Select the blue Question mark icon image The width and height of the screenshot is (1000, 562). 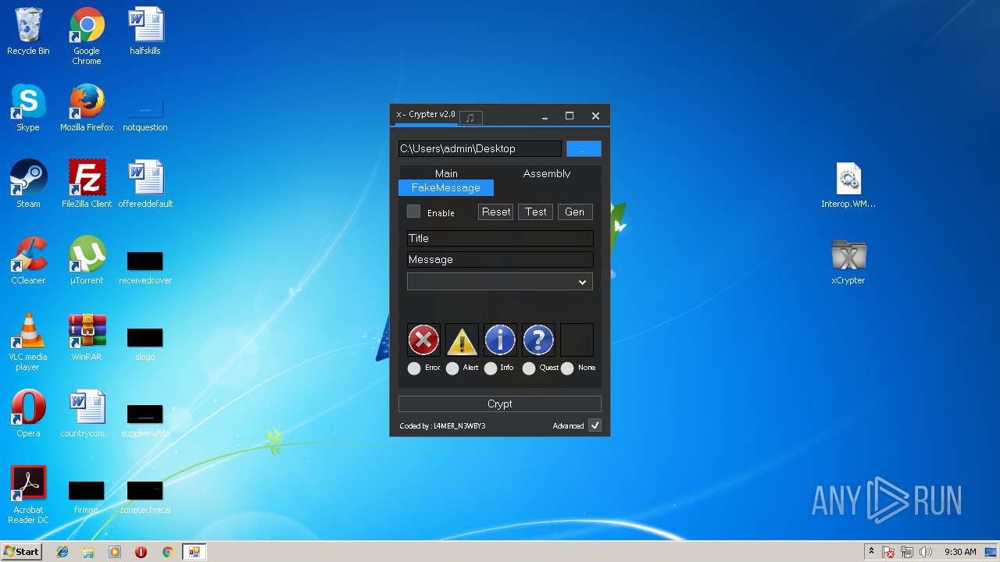538,340
